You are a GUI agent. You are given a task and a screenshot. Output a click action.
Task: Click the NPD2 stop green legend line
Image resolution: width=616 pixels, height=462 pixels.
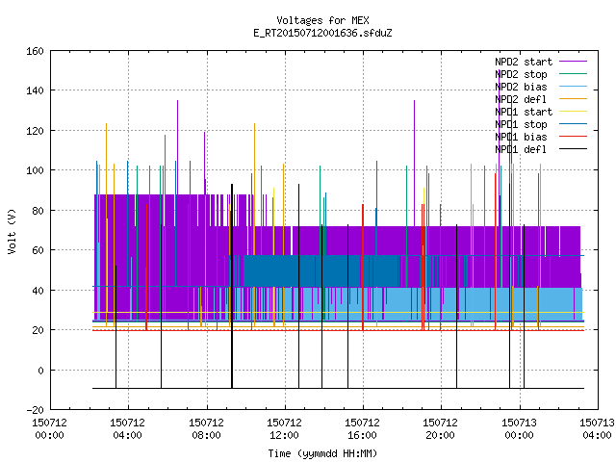574,74
